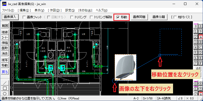Click the Jw_cad app icon in title bar
203x101 pixels.
(x=4, y=4)
